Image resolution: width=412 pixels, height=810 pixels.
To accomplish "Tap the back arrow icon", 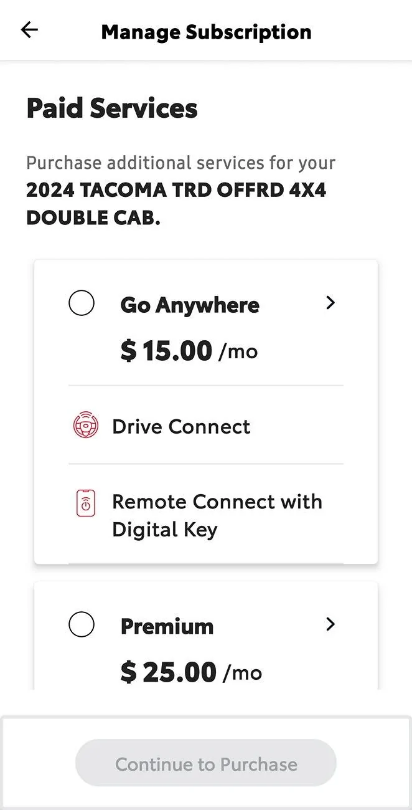I will click(29, 30).
